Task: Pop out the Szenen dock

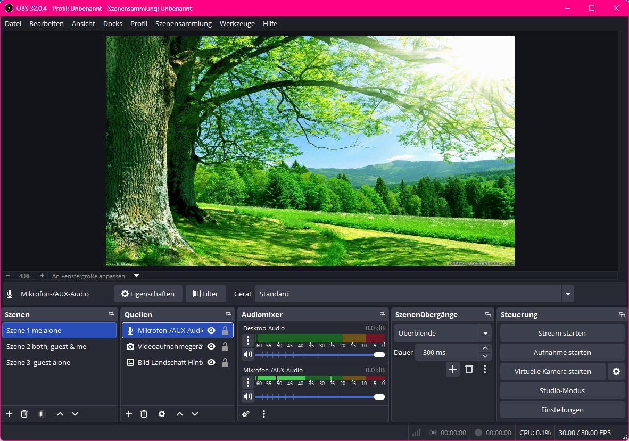Action: (x=112, y=315)
